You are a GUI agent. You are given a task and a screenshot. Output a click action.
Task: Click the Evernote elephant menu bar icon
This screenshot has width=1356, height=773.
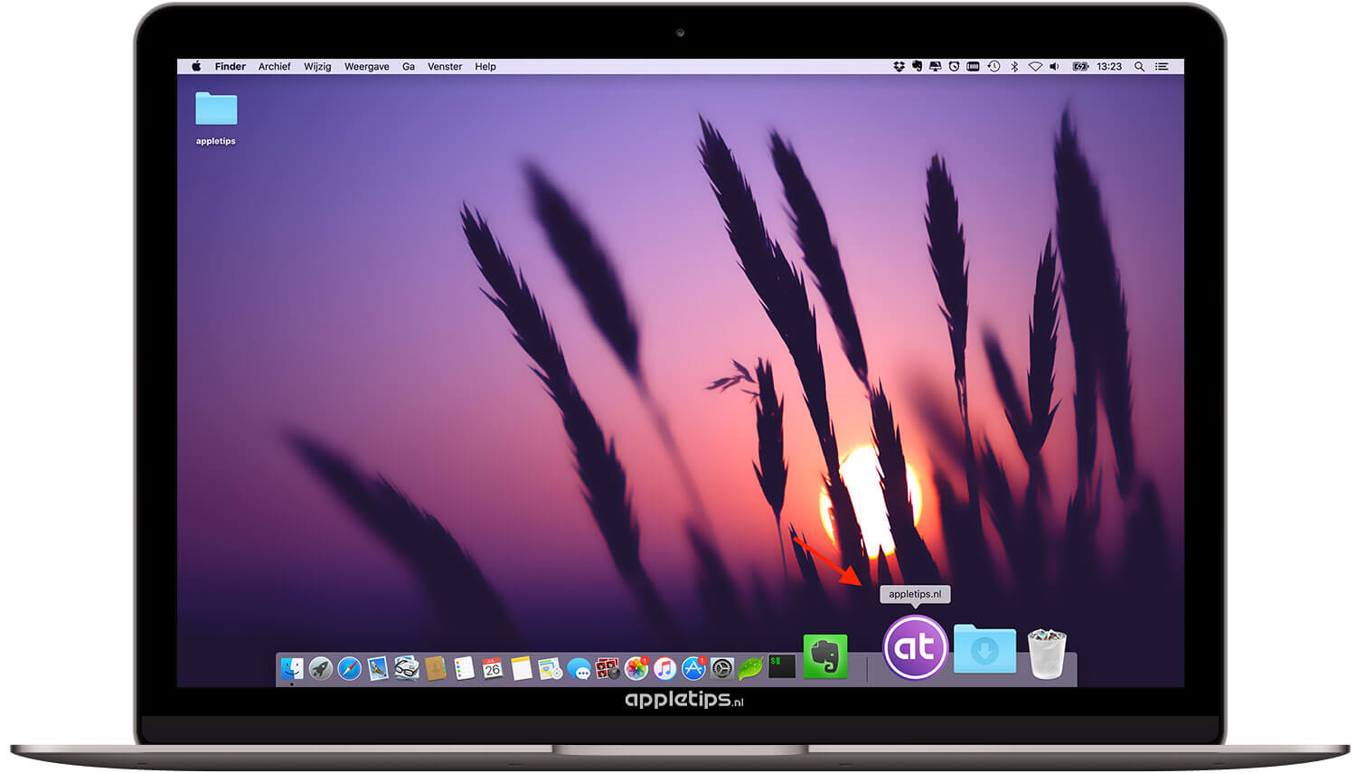pyautogui.click(x=917, y=67)
